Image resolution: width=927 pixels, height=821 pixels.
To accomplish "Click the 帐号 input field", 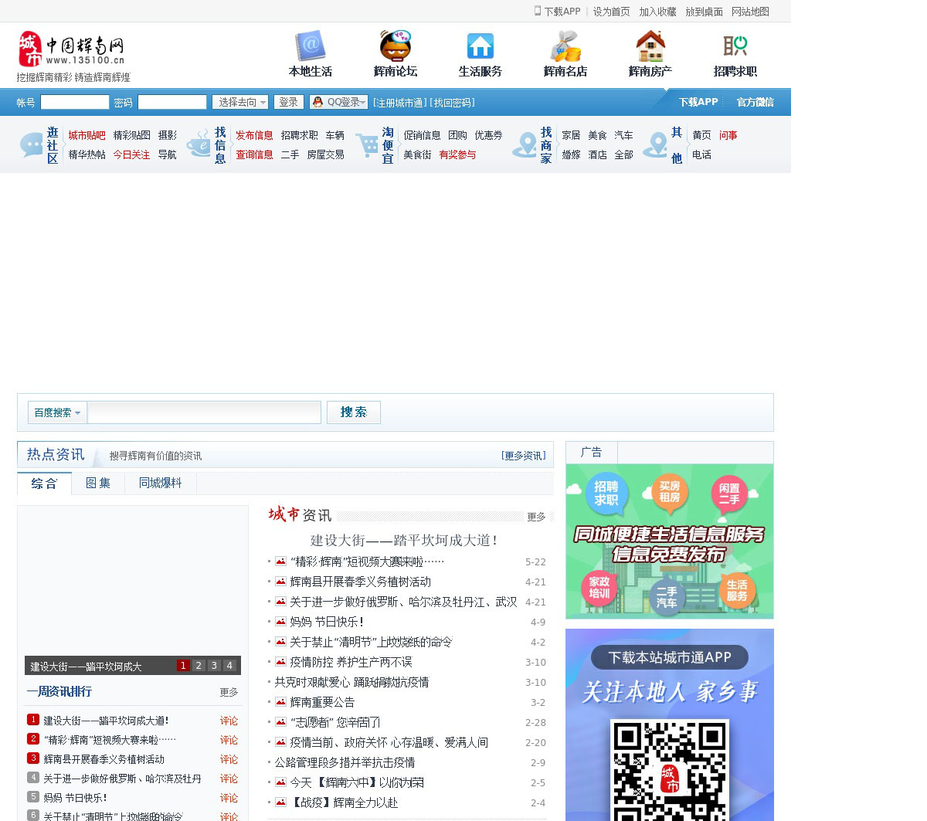I will (x=75, y=102).
